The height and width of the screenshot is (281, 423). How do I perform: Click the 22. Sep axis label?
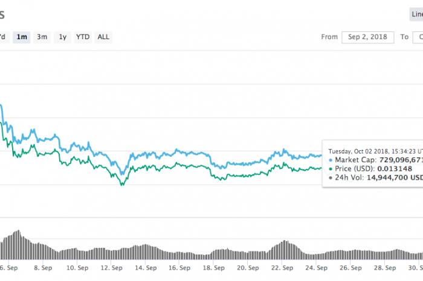282,268
